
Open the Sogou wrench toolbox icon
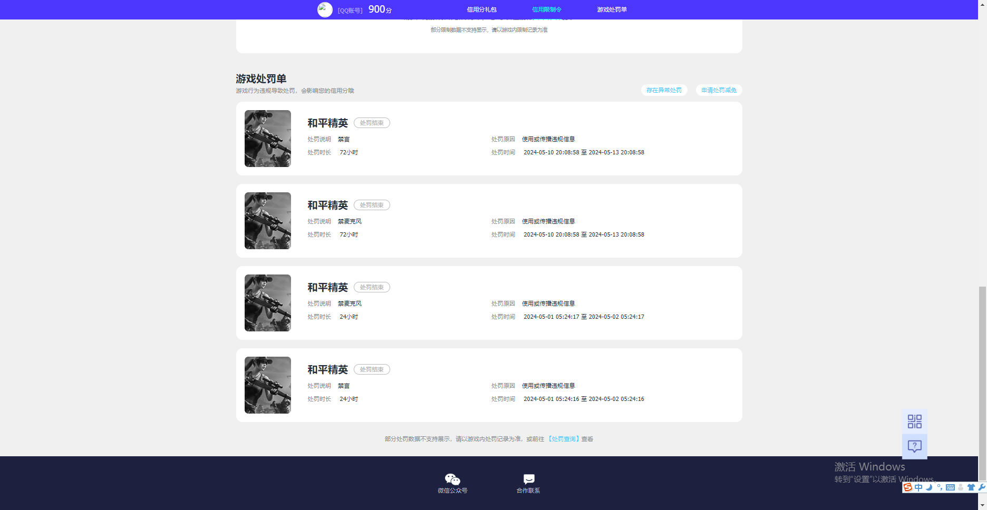coord(982,487)
